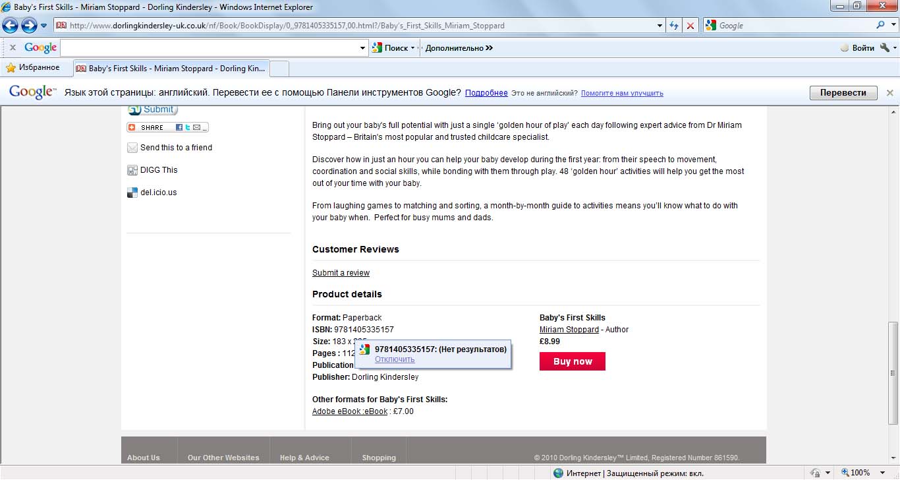Open the del.icio.us bookmark link
Viewport: 900px width, 480px height.
(159, 193)
